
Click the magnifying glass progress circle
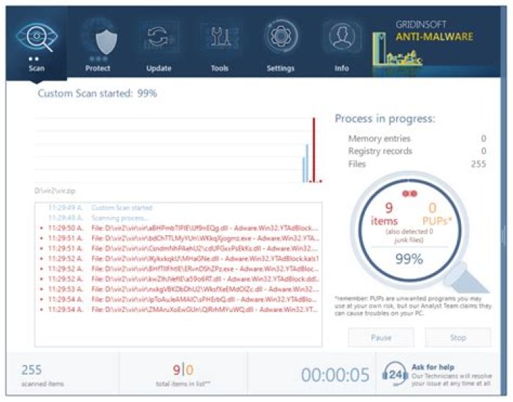[x=410, y=229]
